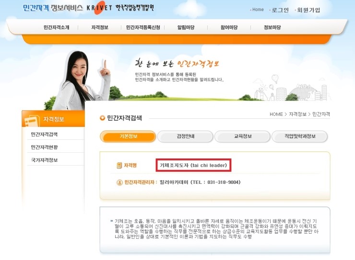
Task: Open the 자격정보 main menu item
Action: tap(100, 28)
